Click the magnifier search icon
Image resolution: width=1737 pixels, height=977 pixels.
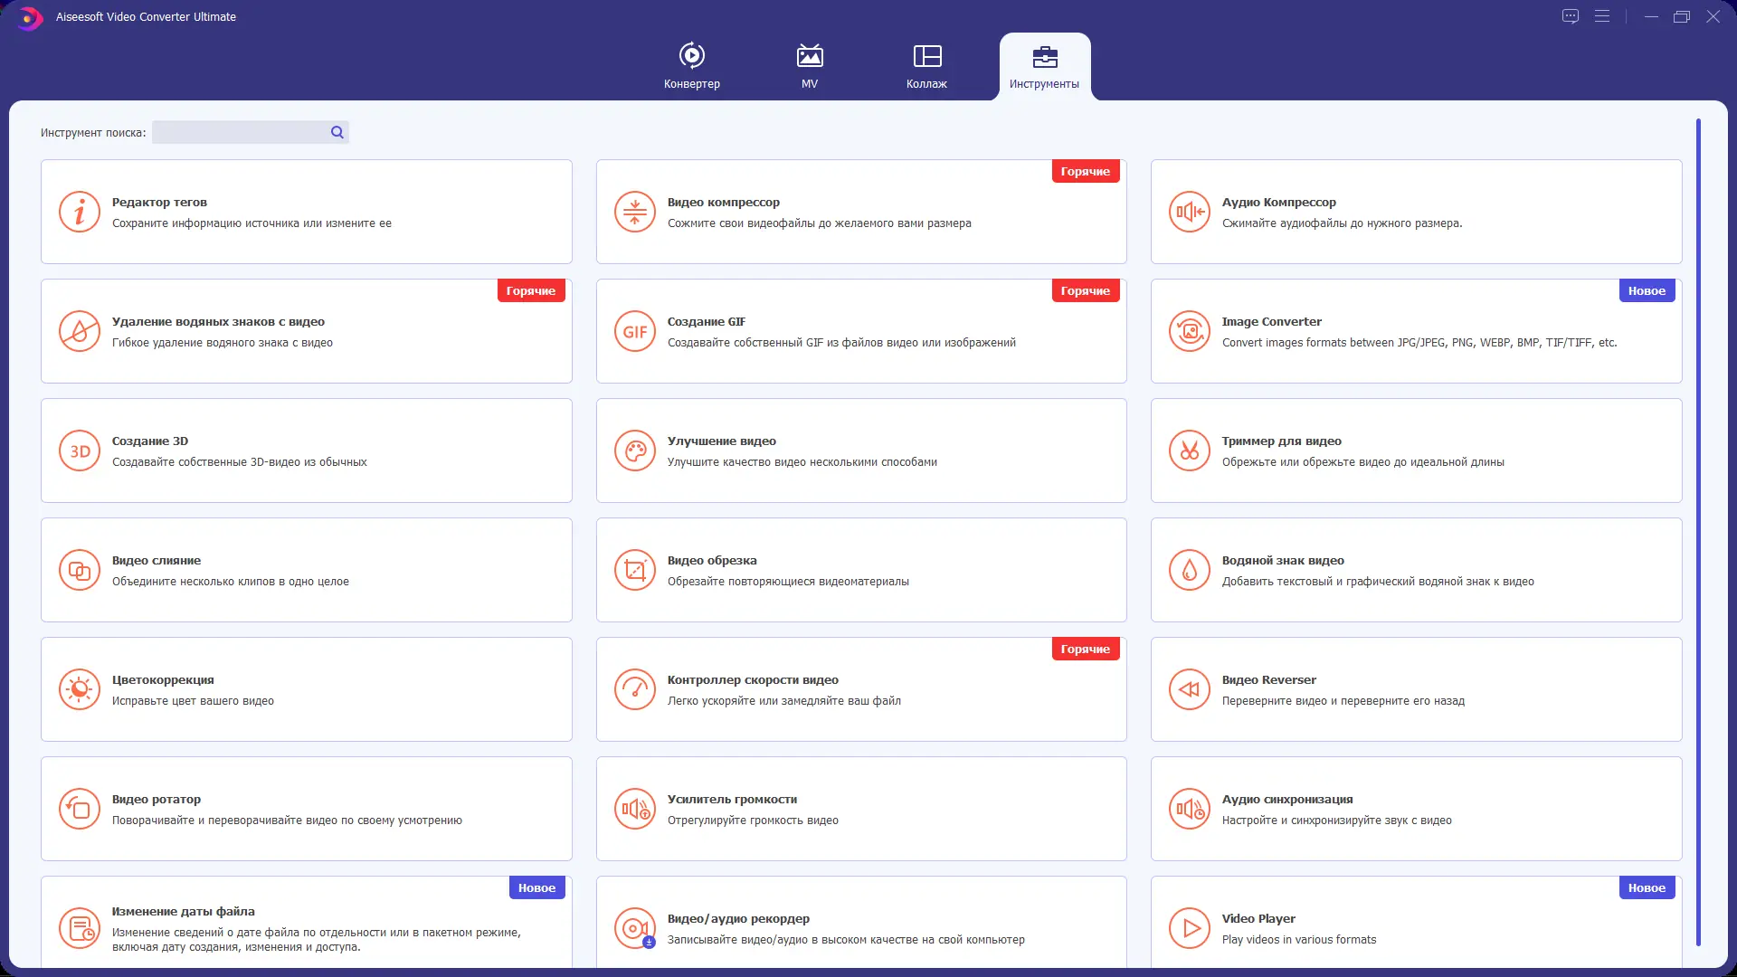tap(337, 132)
